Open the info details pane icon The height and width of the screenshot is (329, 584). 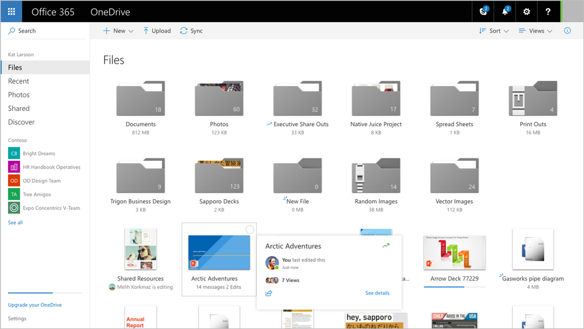tap(567, 31)
